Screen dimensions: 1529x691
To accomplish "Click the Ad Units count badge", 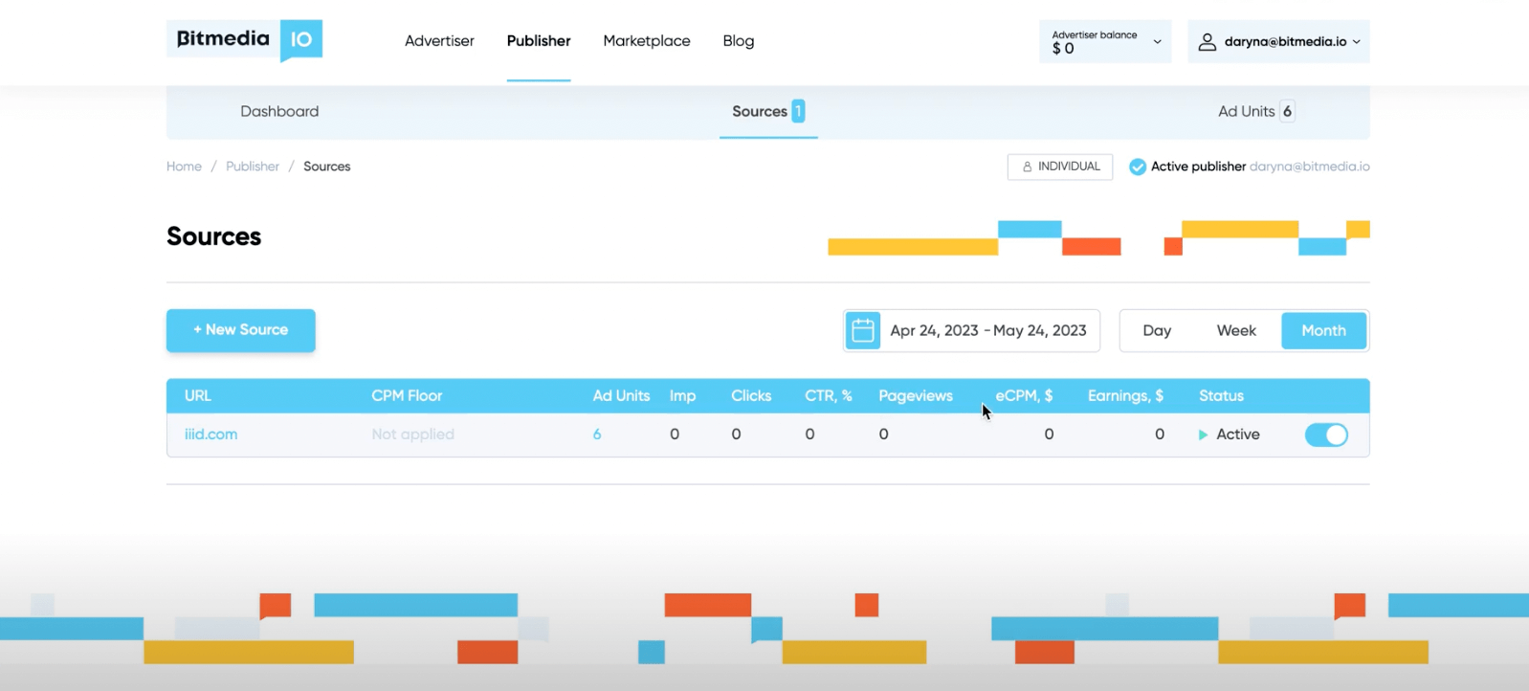I will tap(1287, 111).
